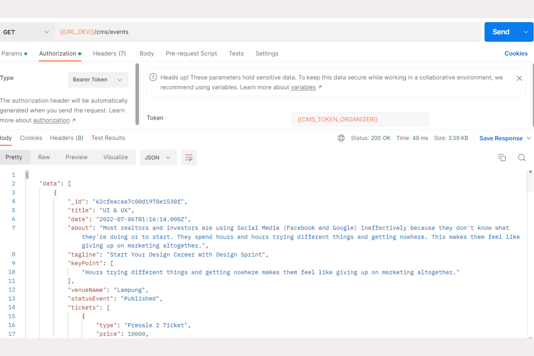Click the network globe icon
The image size is (534, 356).
341,138
